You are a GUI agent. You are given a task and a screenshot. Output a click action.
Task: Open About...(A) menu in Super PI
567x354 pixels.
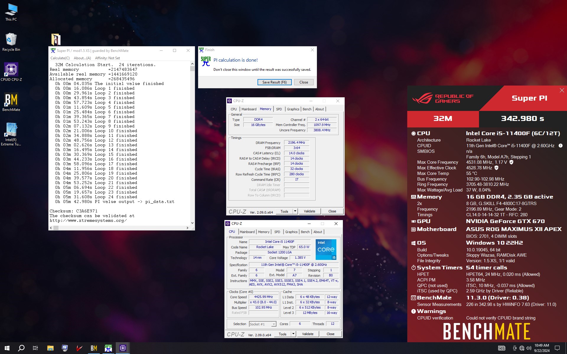click(x=82, y=58)
